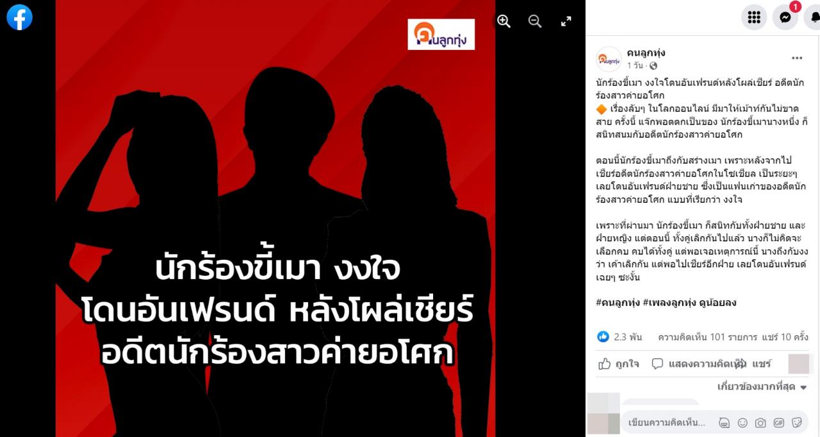Zoom out of the photo
820x437 pixels.
coord(535,21)
